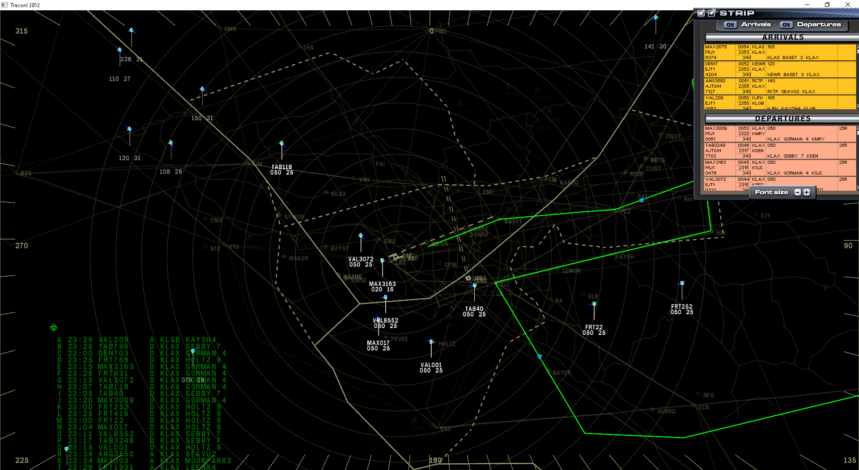Collapse the DEPARTURES section header
Image resolution: width=859 pixels, height=470 pixels.
[782, 119]
